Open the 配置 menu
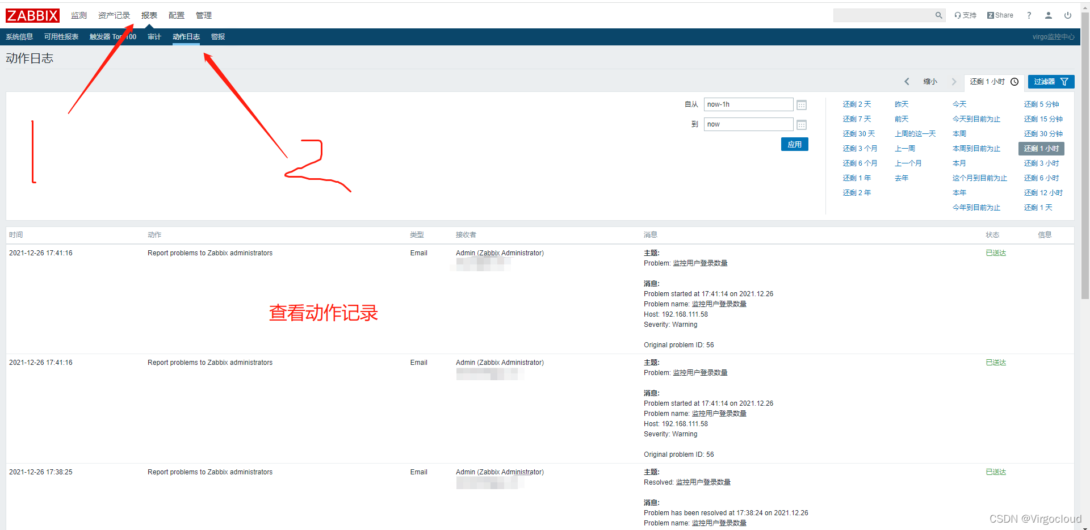1090x530 pixels. pos(177,15)
